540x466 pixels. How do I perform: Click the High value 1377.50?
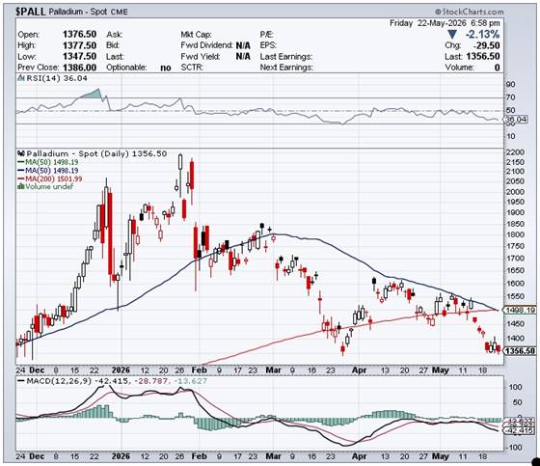click(x=79, y=45)
